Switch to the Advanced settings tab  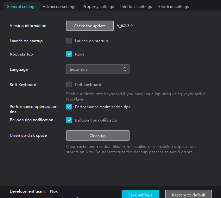coord(59,6)
